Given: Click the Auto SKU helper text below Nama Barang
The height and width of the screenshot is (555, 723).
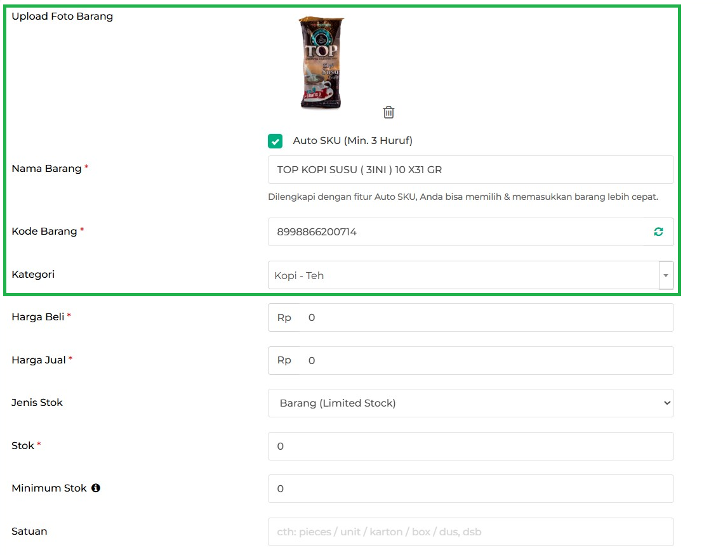Looking at the screenshot, I should point(463,197).
